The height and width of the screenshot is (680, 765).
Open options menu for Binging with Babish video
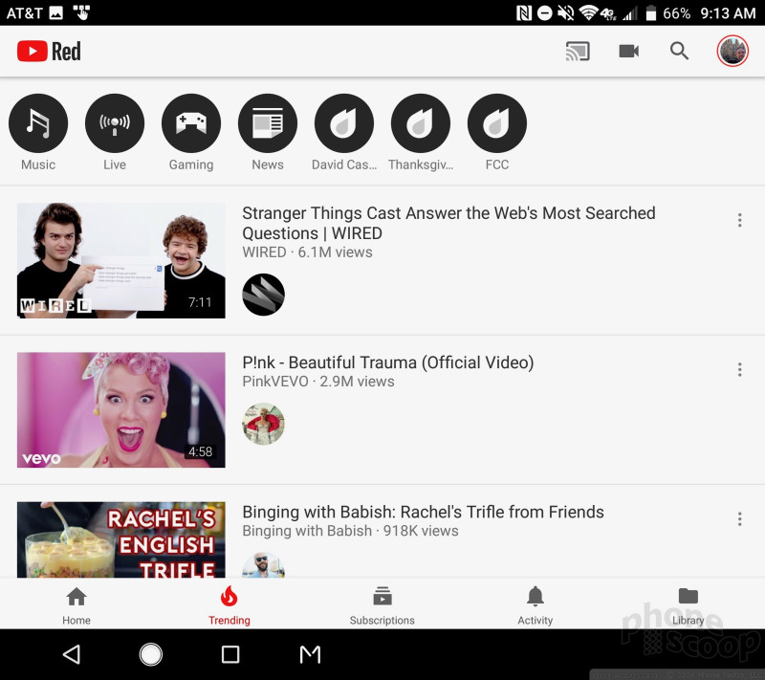(x=739, y=518)
